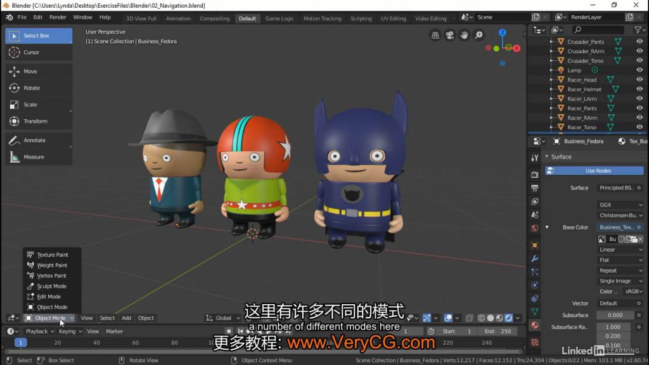Choose Texture Paint from the mode menu
The width and height of the screenshot is (649, 365).
coord(52,255)
